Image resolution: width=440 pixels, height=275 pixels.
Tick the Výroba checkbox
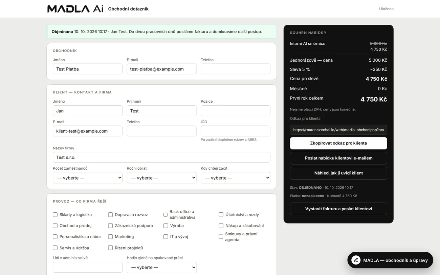click(x=166, y=226)
